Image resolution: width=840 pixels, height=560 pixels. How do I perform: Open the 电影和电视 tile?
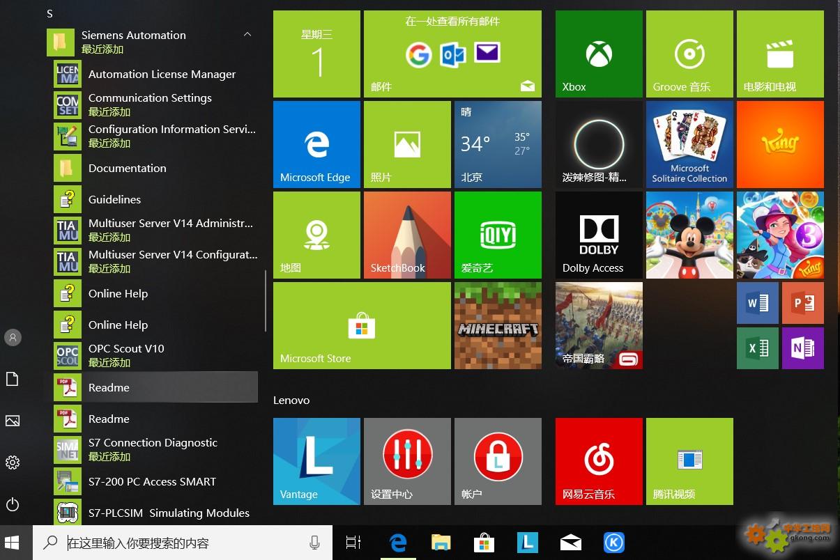click(x=780, y=54)
